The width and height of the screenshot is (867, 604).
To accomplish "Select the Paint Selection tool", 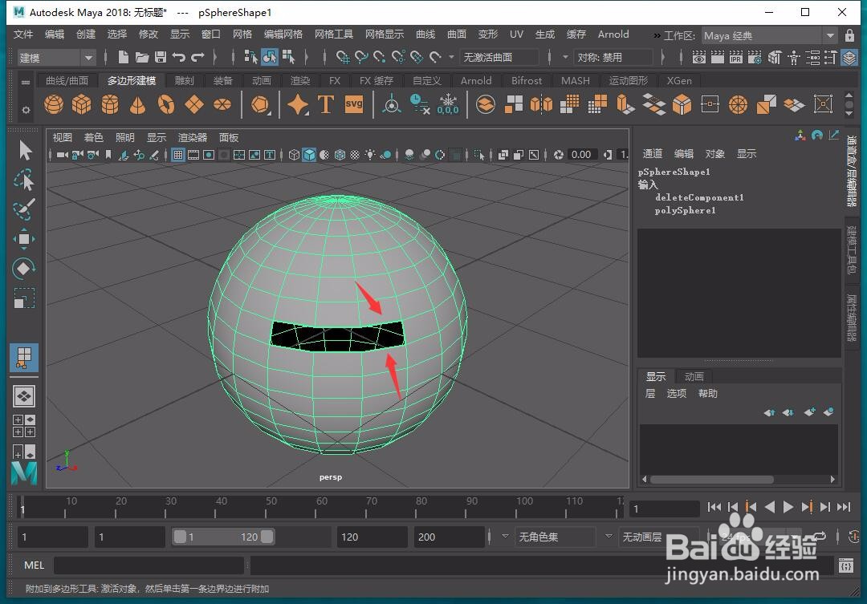I will click(x=24, y=209).
